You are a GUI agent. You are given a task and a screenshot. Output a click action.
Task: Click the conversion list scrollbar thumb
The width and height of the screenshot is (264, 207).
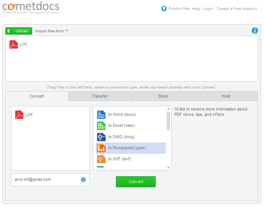[x=169, y=121]
